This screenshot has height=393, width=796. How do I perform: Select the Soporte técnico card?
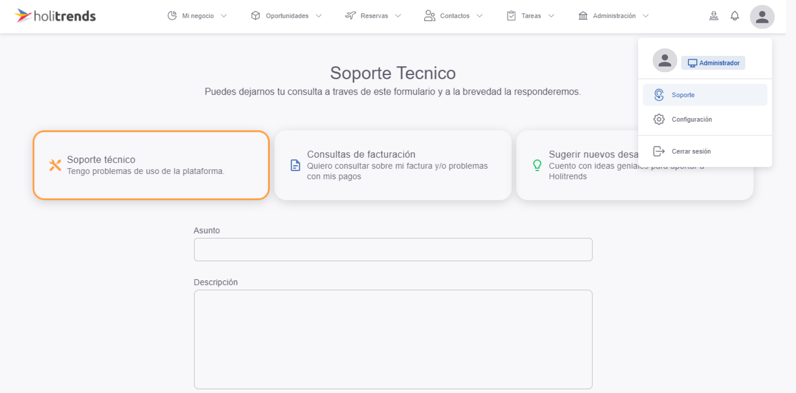(x=151, y=165)
